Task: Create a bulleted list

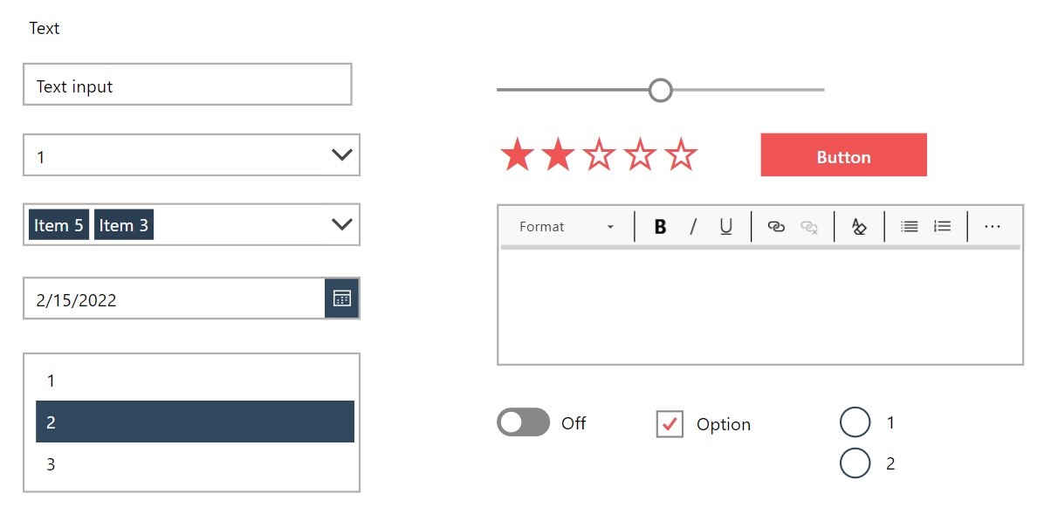Action: 908,226
